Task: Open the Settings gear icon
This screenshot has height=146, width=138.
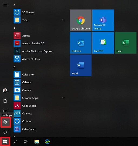Action: click(x=5, y=122)
